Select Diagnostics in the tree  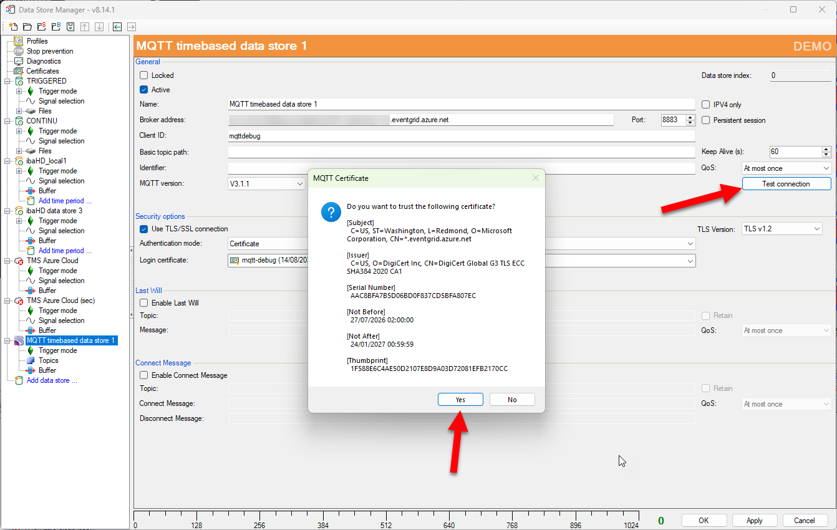(x=44, y=61)
